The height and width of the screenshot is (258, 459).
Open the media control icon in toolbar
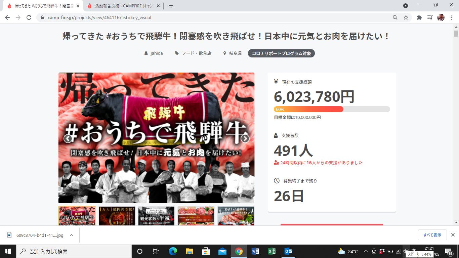click(430, 17)
